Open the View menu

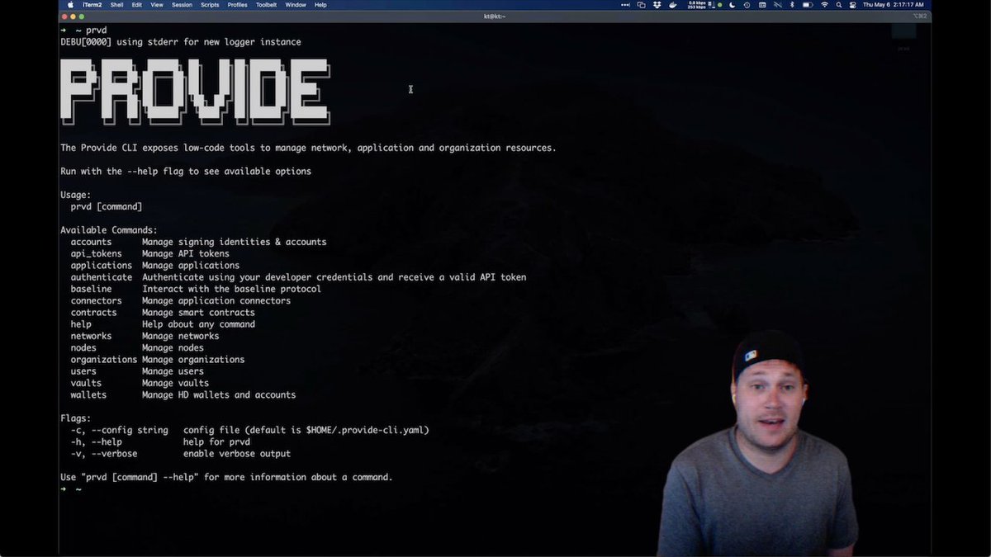pyautogui.click(x=157, y=5)
